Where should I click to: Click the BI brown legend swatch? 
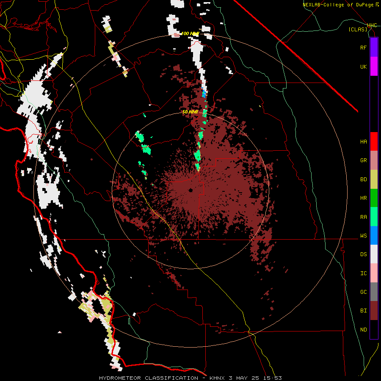click(x=374, y=311)
